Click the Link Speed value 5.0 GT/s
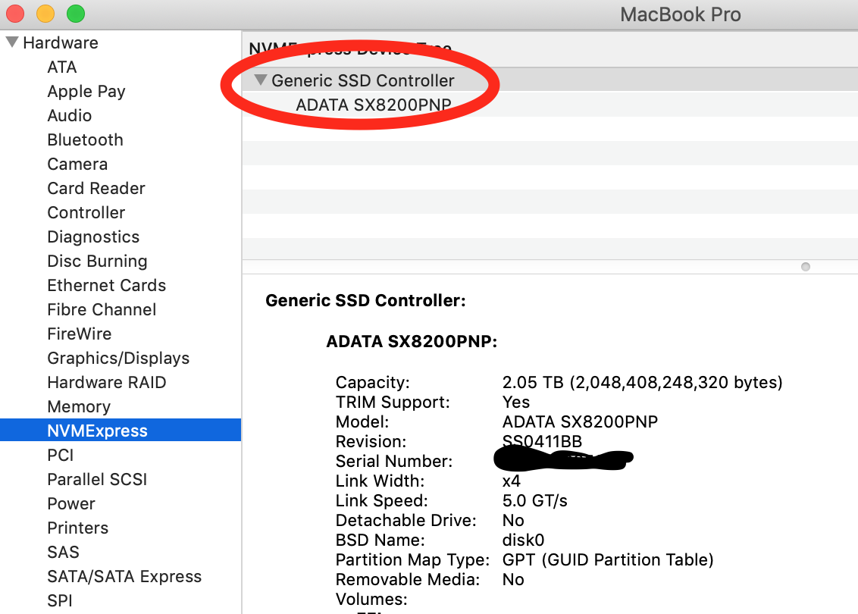This screenshot has height=614, width=858. [534, 501]
